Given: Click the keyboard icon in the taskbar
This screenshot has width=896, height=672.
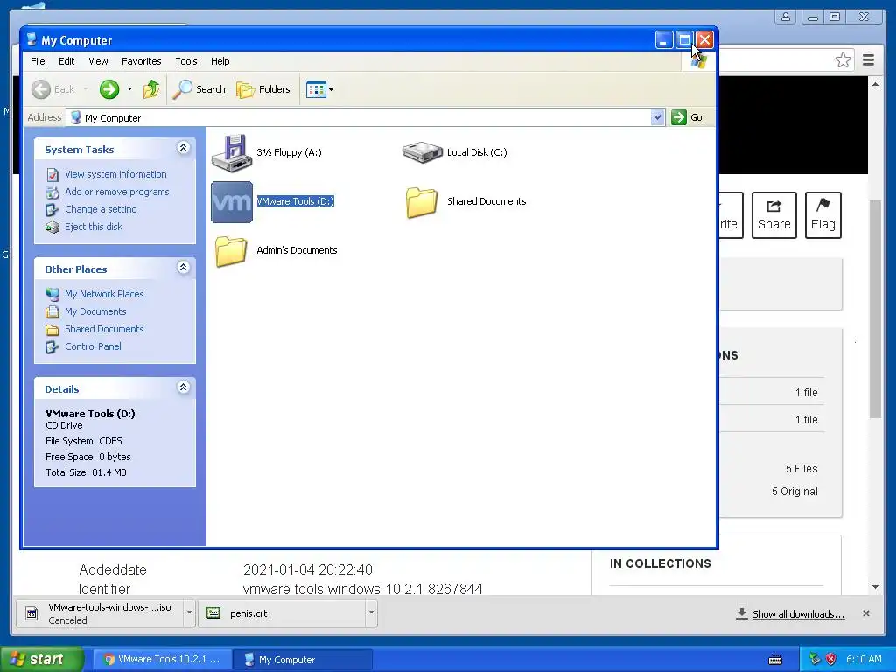Looking at the screenshot, I should click(x=775, y=660).
